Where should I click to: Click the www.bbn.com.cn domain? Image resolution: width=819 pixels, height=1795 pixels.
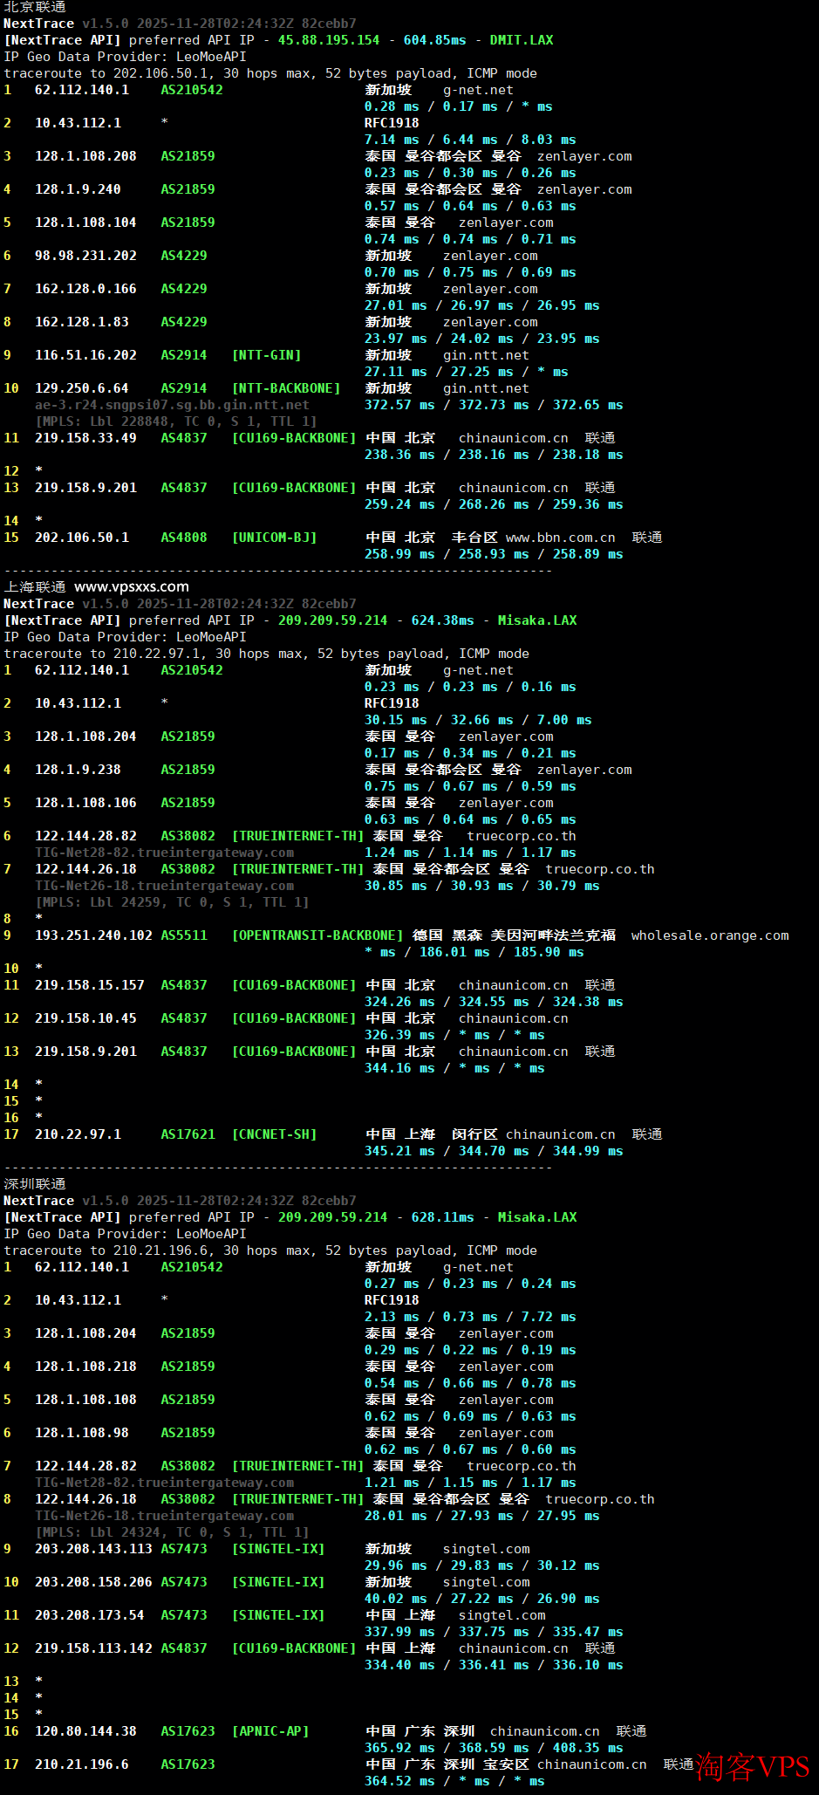coord(560,538)
